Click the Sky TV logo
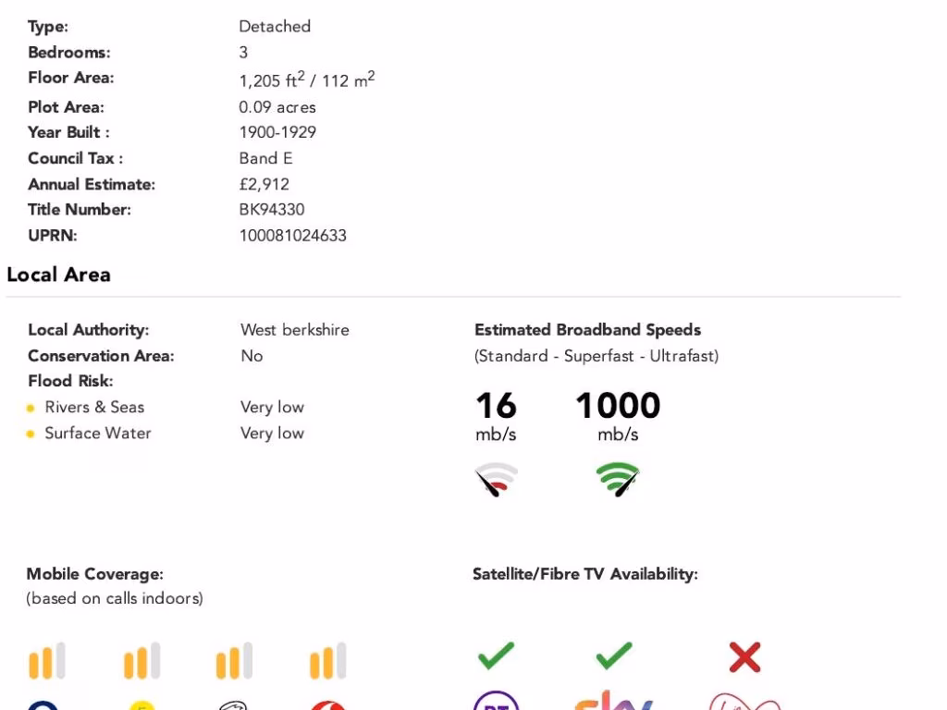This screenshot has height=710, width=947. click(x=613, y=702)
